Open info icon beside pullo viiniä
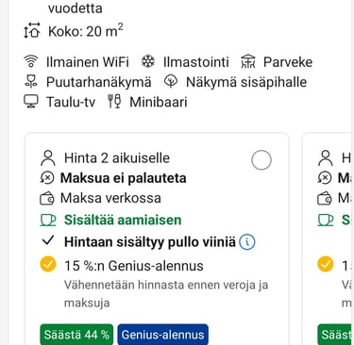Screen dimensions: 354x345 [247, 242]
